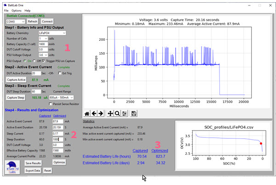Click the 'Step4 - Results and Optimization' heading
The image size is (276, 185).
(x=31, y=110)
